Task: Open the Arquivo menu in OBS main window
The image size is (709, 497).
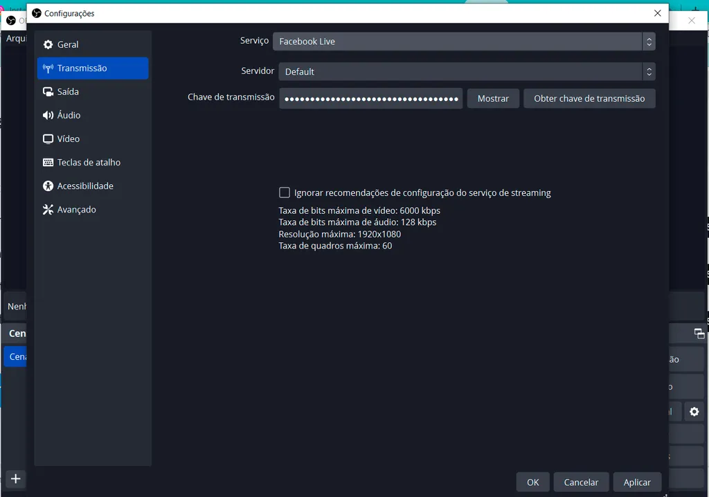Action: pos(16,39)
